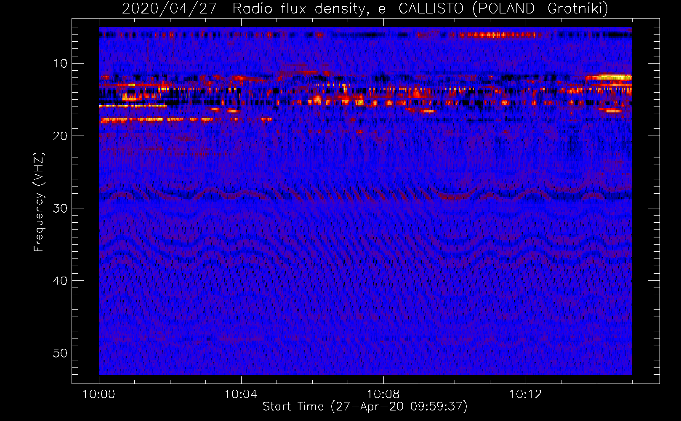The image size is (681, 421).
Task: Click the 10:12 time tick label
Action: coord(525,394)
